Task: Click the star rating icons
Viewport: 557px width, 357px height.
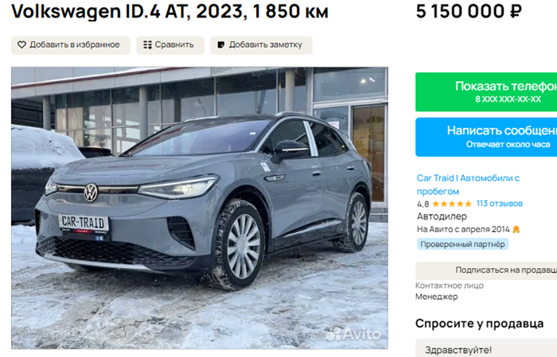Action: click(452, 204)
